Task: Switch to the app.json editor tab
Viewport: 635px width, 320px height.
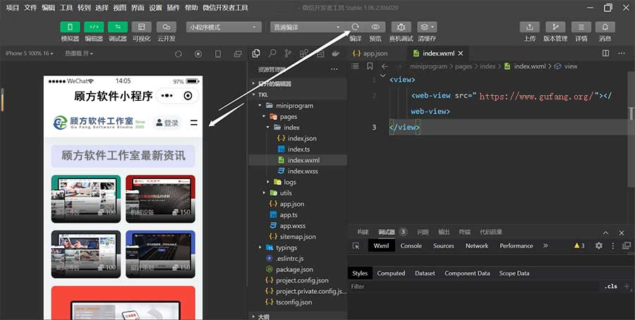Action: (x=370, y=54)
